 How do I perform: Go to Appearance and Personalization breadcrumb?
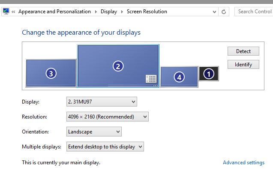pyautogui.click(x=54, y=12)
